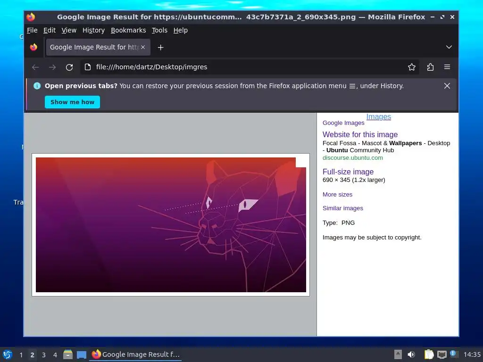Switch to workspace 4
Viewport: 483px width, 362px height.
point(55,355)
